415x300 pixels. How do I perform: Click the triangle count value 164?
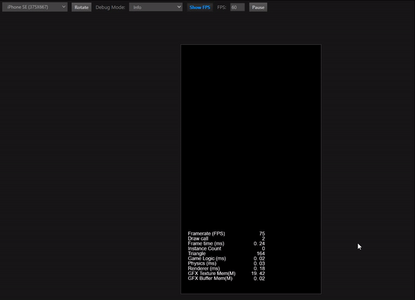click(261, 254)
